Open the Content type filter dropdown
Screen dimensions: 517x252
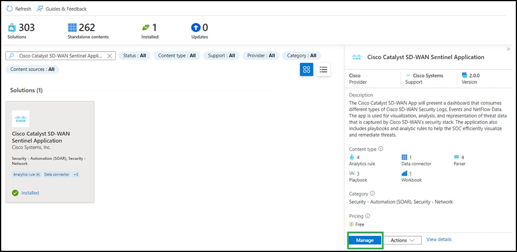tap(177, 56)
